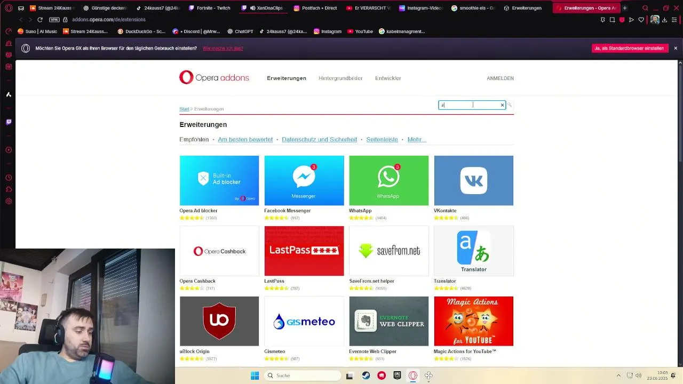Open LastPass extension tile
The height and width of the screenshot is (384, 683).
[x=304, y=251]
